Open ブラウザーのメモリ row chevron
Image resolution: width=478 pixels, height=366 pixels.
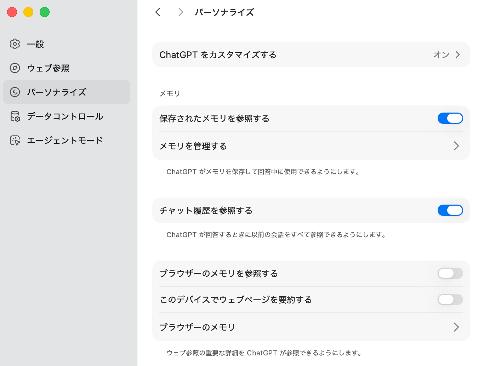tap(456, 327)
